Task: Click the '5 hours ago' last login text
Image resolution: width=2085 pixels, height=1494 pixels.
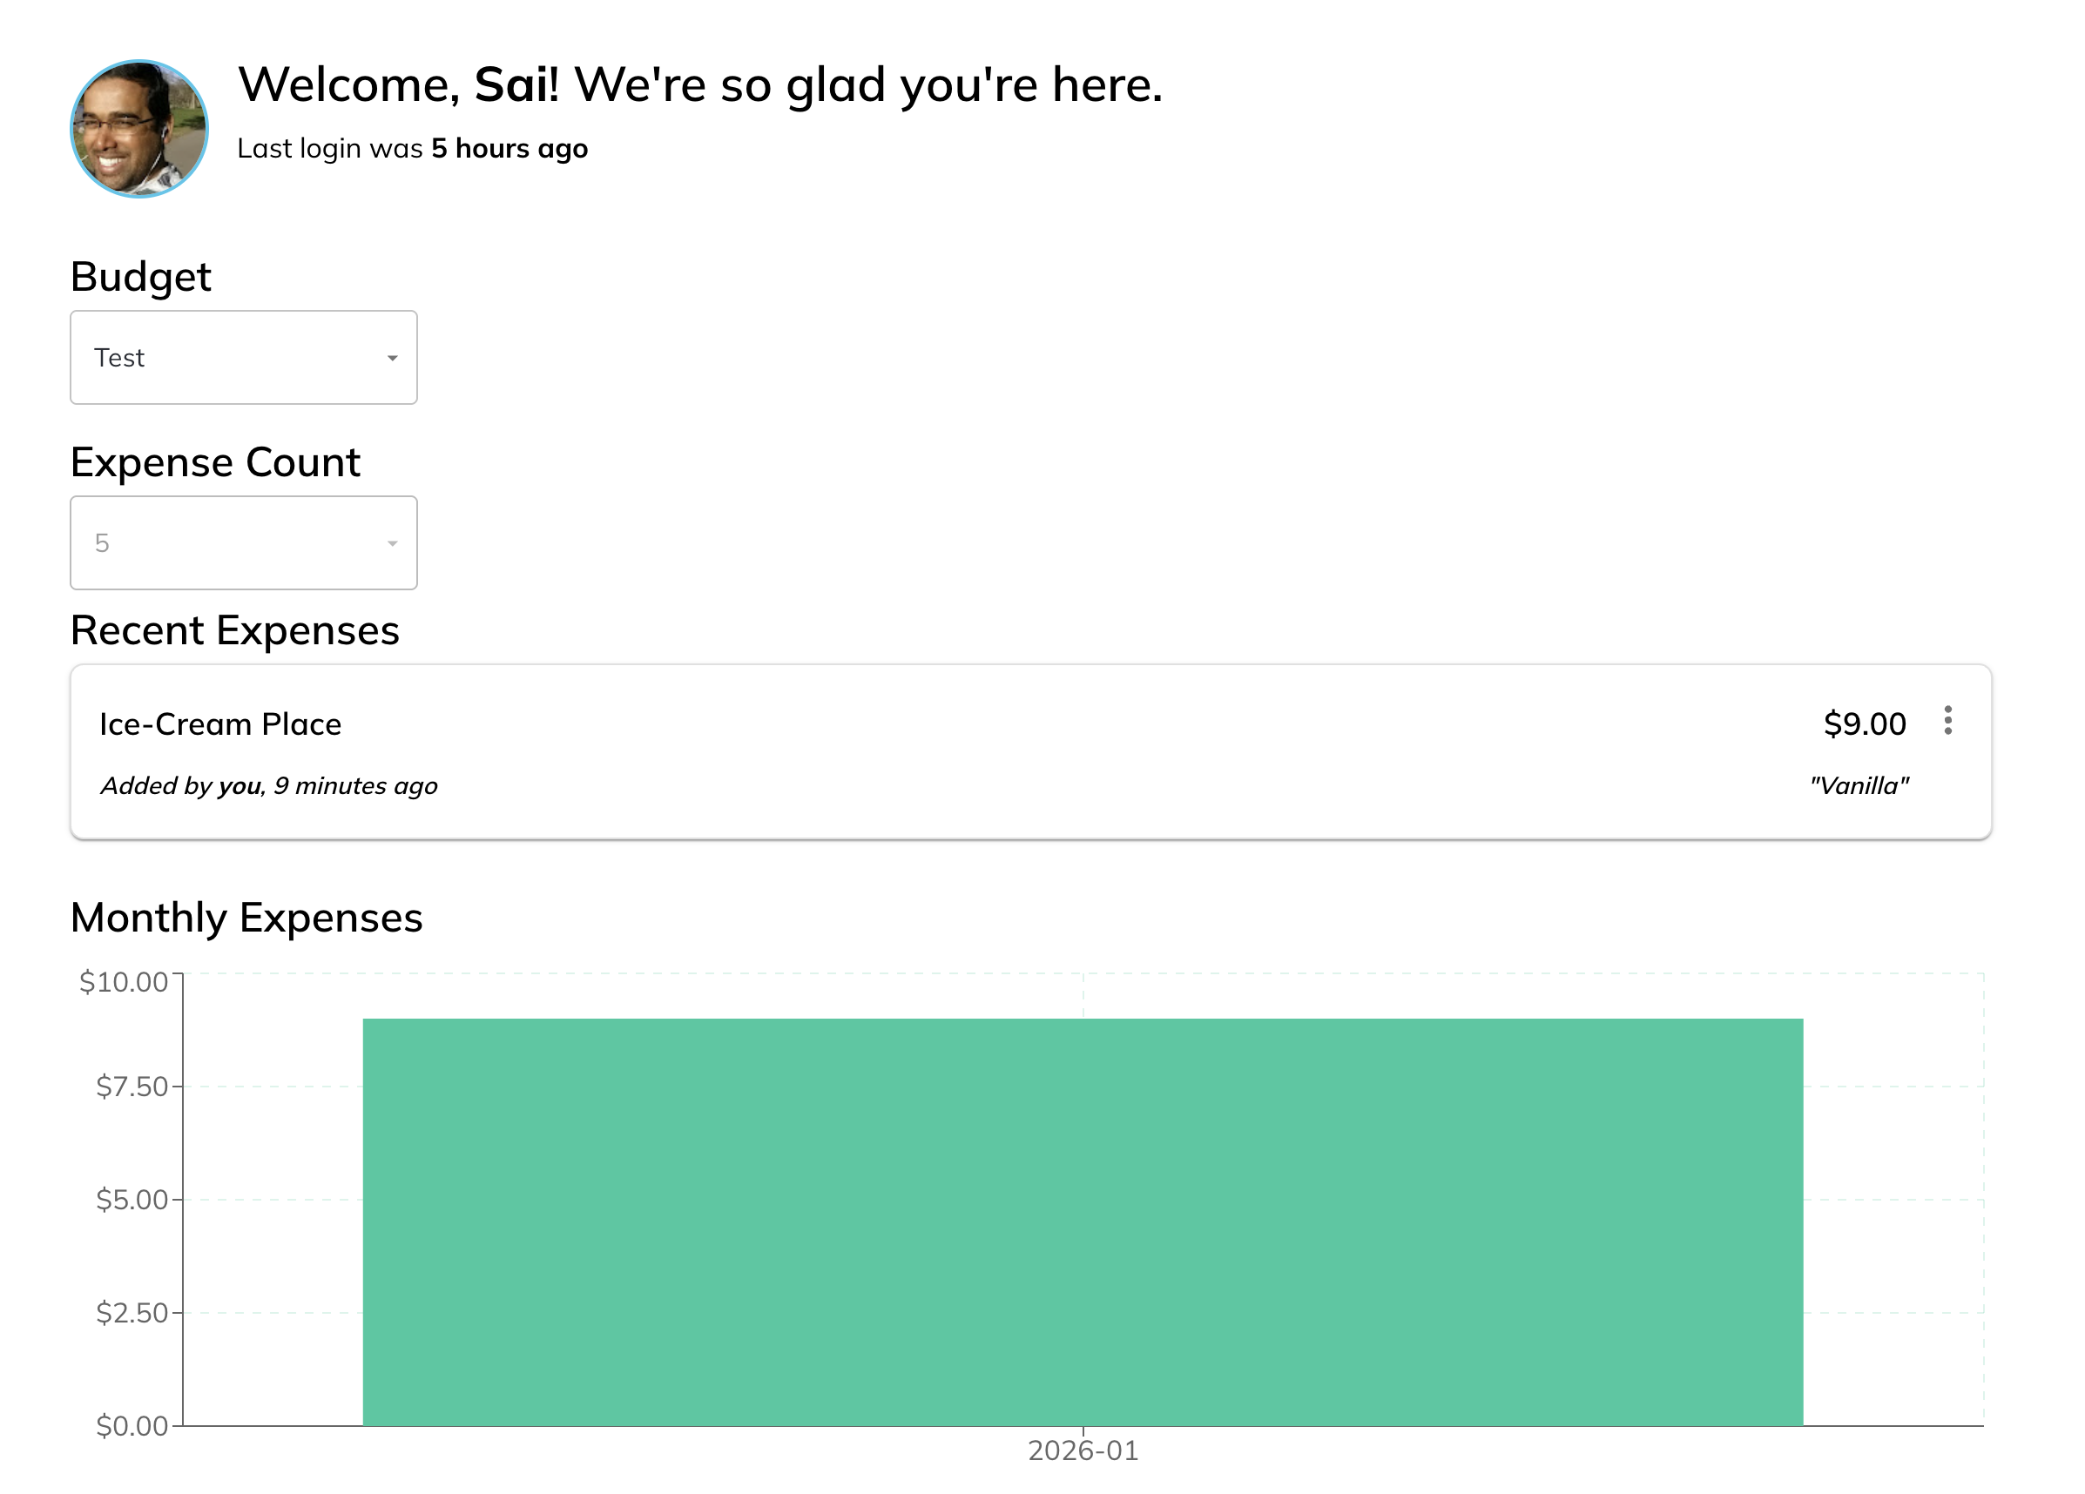Action: coord(509,149)
